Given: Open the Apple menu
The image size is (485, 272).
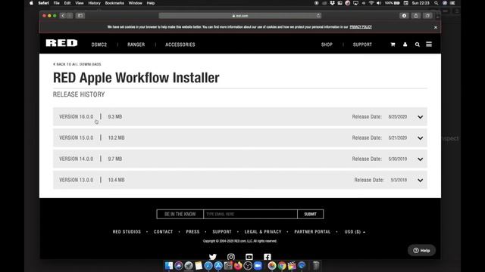Looking at the screenshot, I should (x=31, y=3).
